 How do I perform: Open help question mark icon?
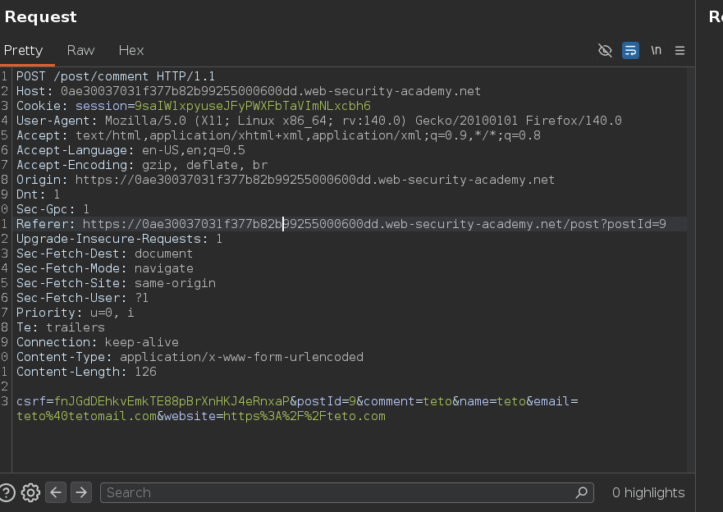click(7, 492)
